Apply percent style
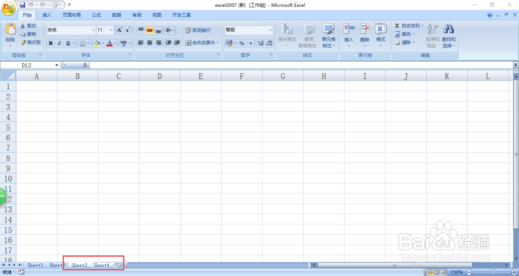Viewport: 519px width, 276px height. tap(242, 43)
